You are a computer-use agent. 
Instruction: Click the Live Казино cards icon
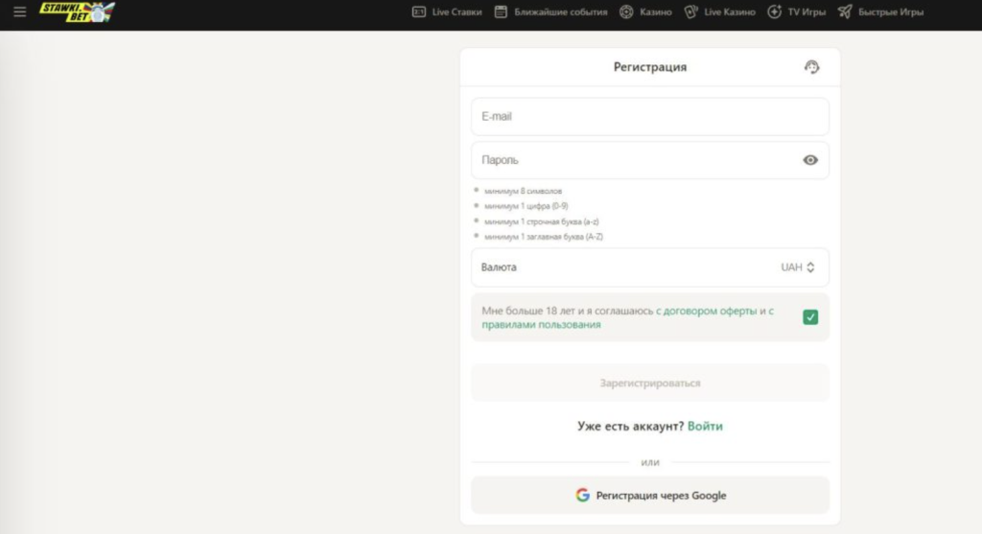(x=690, y=12)
